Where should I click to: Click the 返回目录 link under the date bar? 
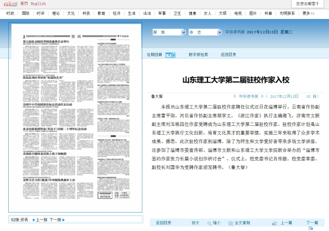coord(228,55)
